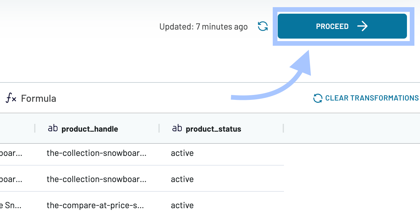This screenshot has height=211, width=420.
Task: Click the third row's 'active' status value
Action: pos(182,205)
